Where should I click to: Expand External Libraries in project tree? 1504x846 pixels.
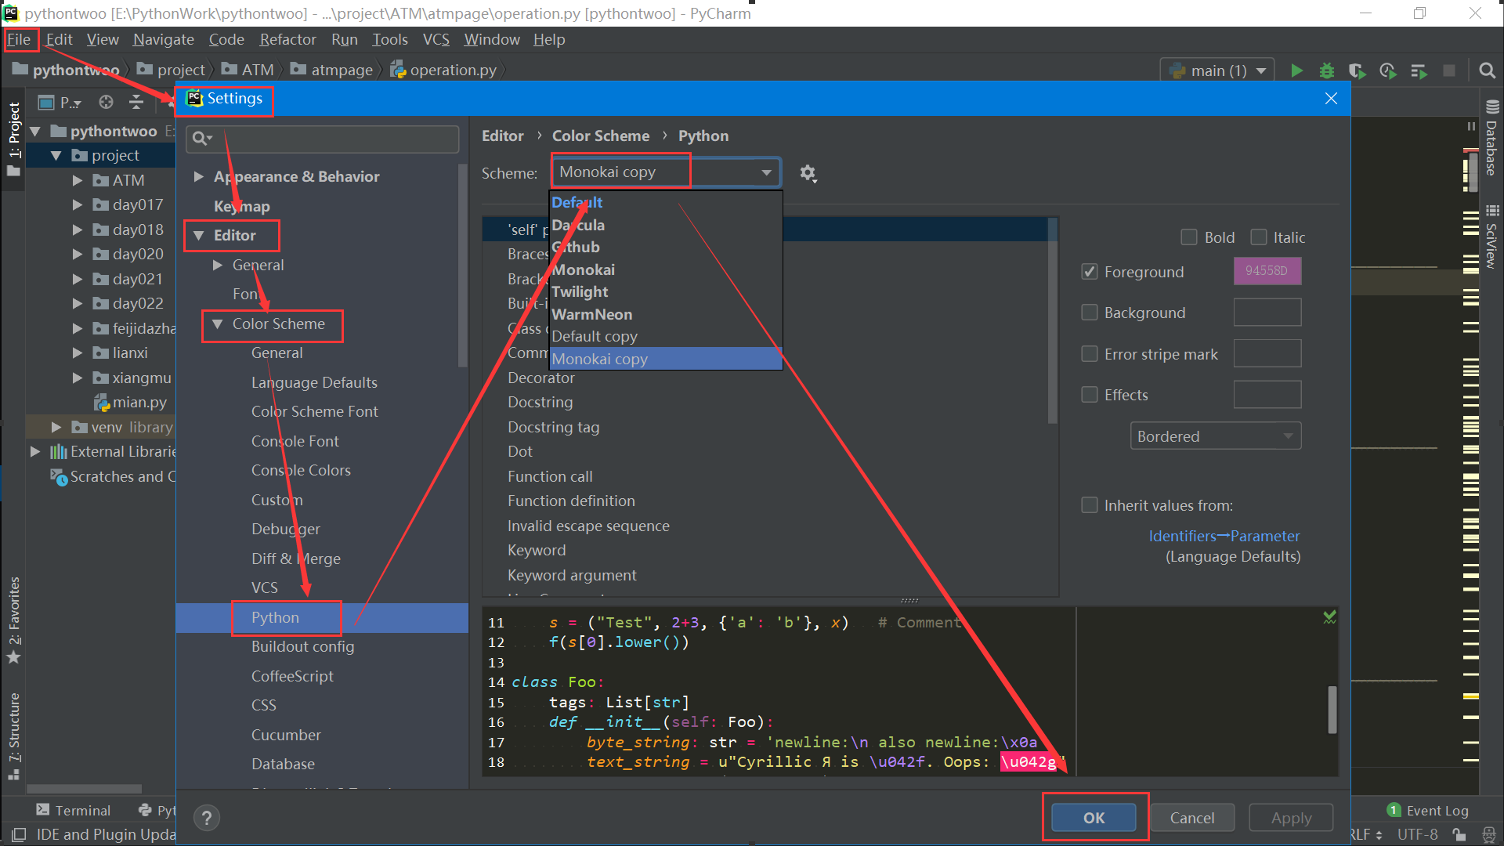point(35,452)
